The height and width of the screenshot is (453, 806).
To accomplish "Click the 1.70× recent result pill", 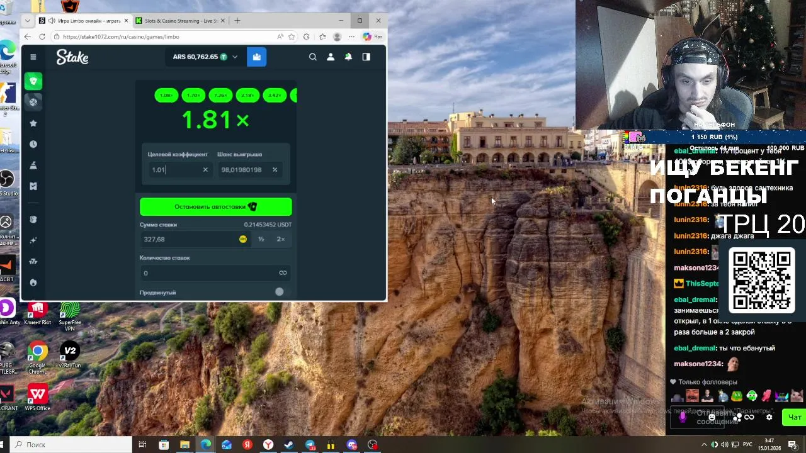I will tap(193, 95).
